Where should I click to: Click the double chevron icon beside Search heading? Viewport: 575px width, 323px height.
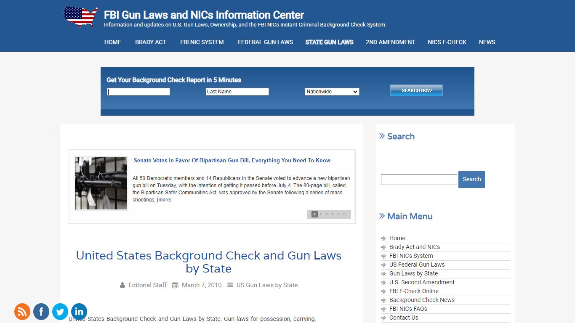382,136
